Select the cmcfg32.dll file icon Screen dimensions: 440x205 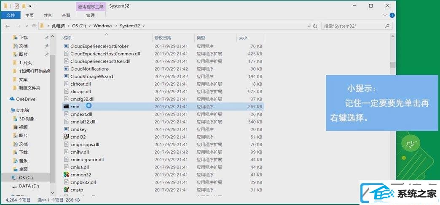coord(66,99)
